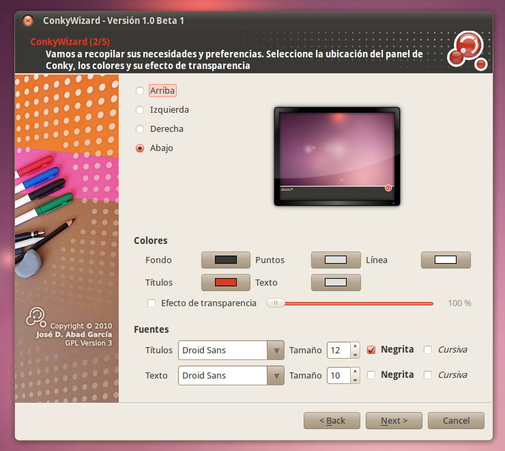This screenshot has width=505, height=451.
Task: Select the Arriba position radio button
Action: coord(140,91)
